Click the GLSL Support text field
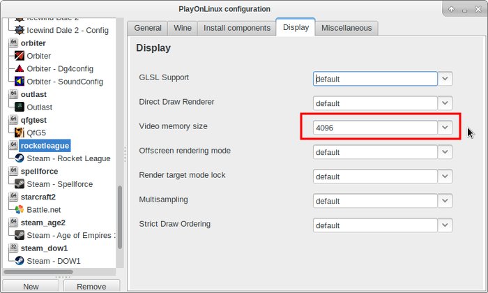 (x=375, y=79)
